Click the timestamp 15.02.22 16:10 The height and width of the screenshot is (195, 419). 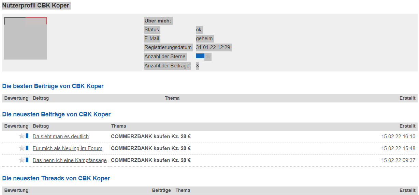click(398, 136)
